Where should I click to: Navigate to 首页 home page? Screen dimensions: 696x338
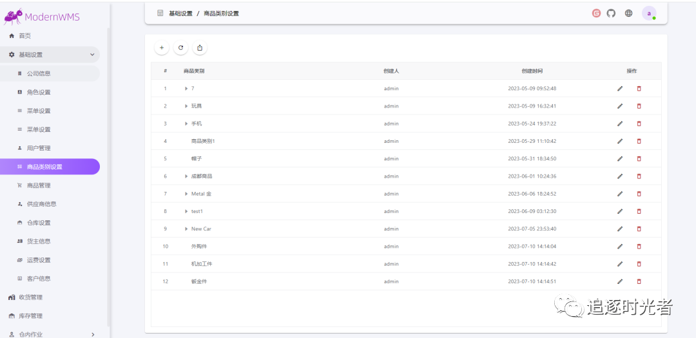[24, 36]
